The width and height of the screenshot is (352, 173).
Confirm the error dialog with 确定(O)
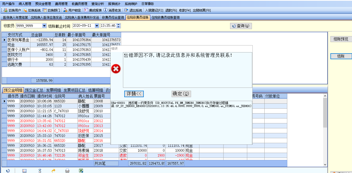point(181,94)
